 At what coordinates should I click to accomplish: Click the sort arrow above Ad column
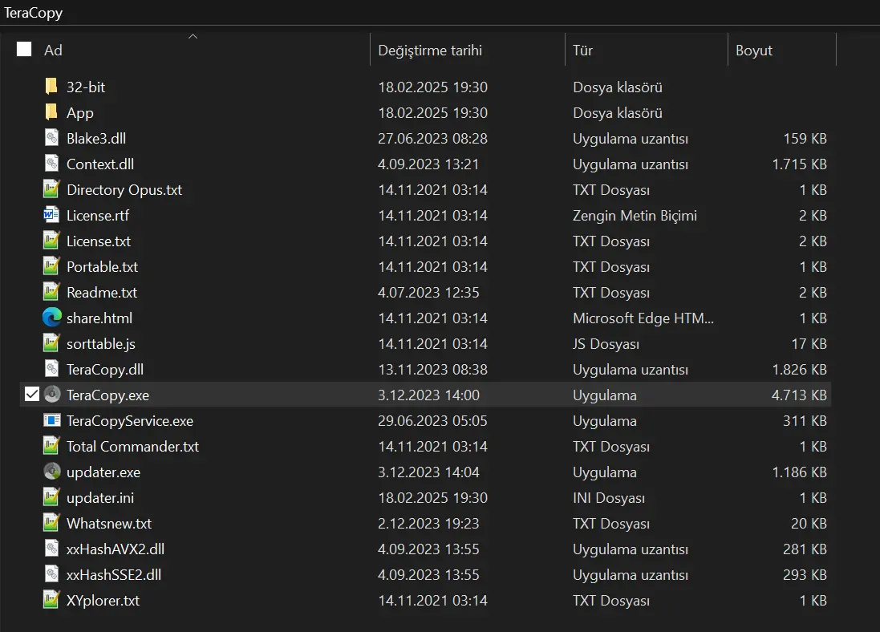pyautogui.click(x=193, y=36)
